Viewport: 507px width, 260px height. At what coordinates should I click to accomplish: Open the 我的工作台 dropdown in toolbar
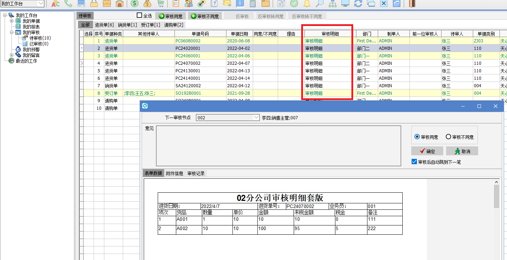(41, 4)
